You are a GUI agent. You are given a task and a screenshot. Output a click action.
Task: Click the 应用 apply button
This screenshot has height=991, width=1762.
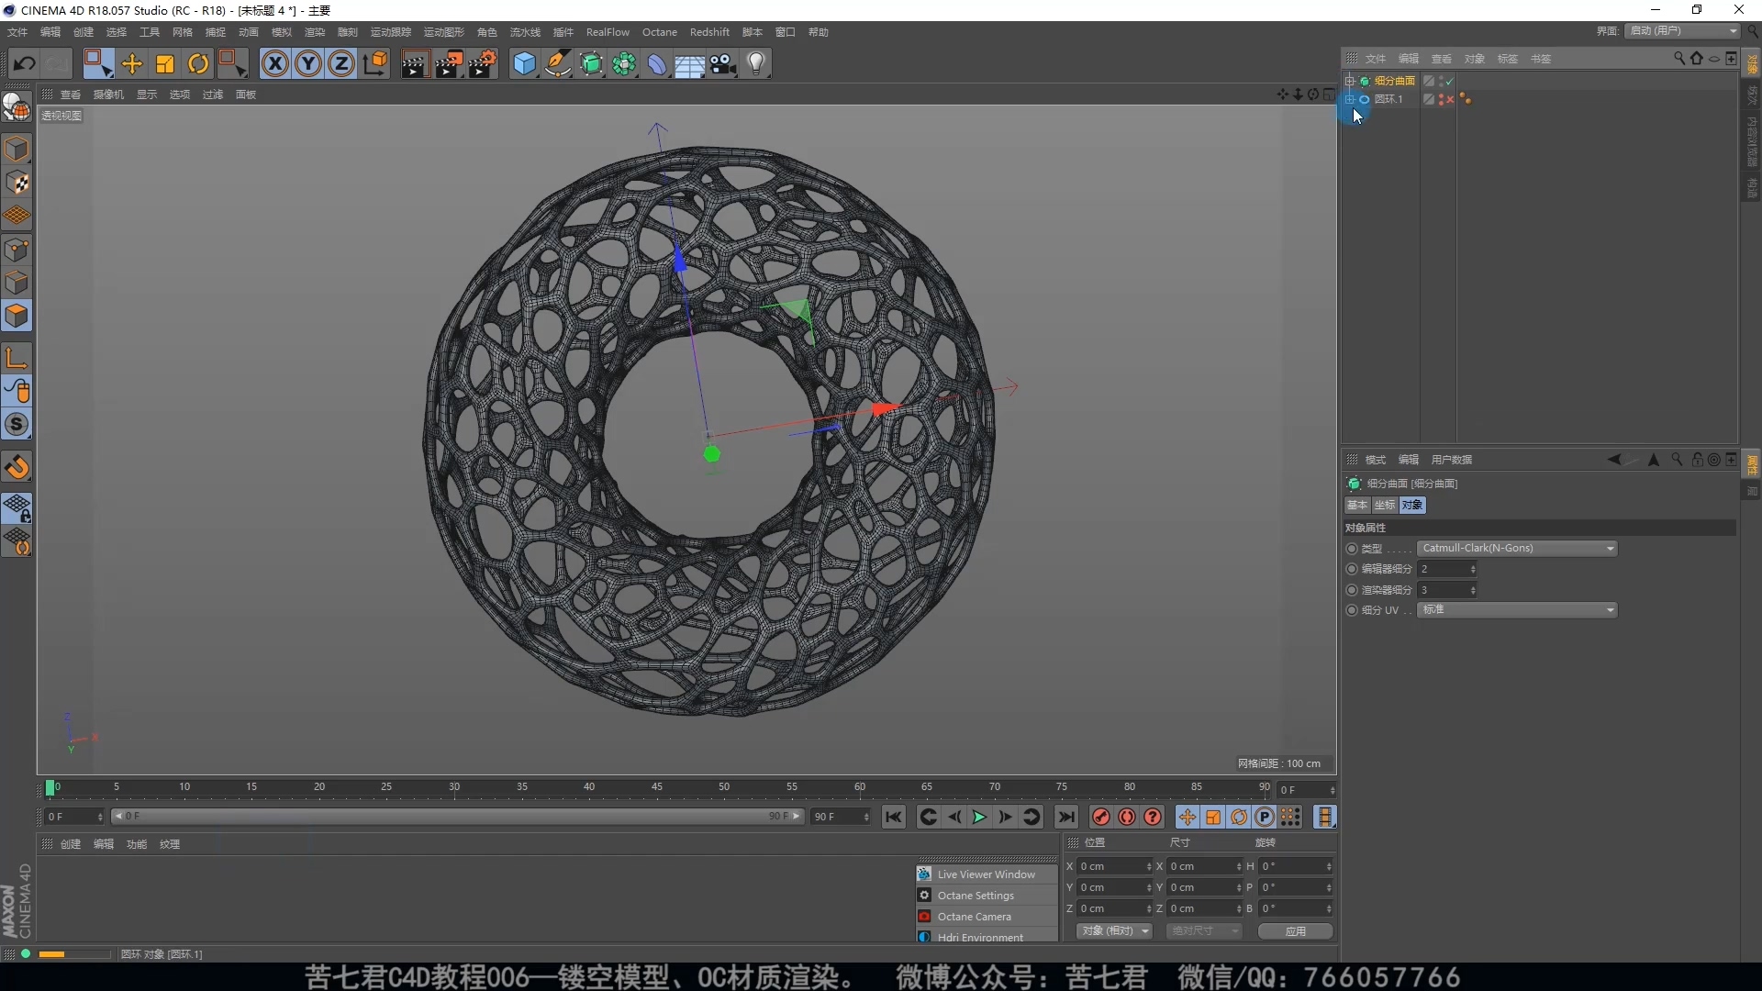pos(1295,930)
